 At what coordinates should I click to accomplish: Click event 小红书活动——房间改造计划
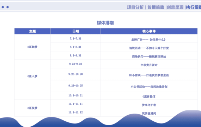pyautogui.click(x=149, y=87)
